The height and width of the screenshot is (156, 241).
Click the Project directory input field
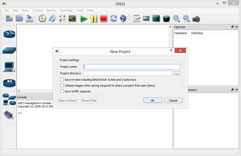click(128, 73)
